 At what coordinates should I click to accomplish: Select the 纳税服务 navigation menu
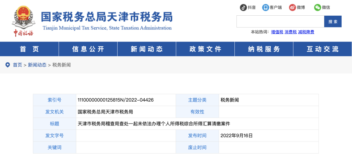pos(264,49)
